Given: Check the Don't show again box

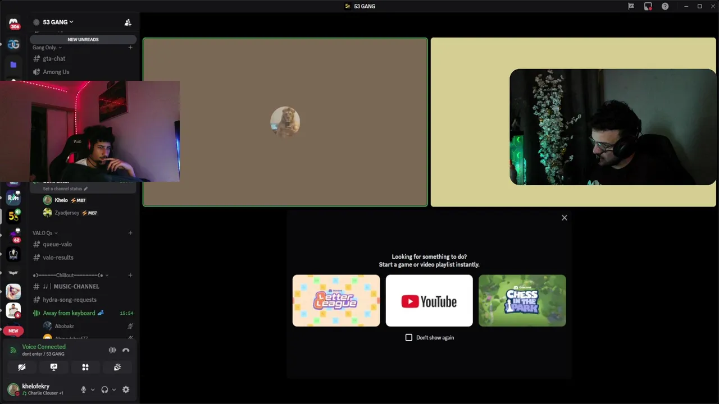Looking at the screenshot, I should click(x=409, y=337).
